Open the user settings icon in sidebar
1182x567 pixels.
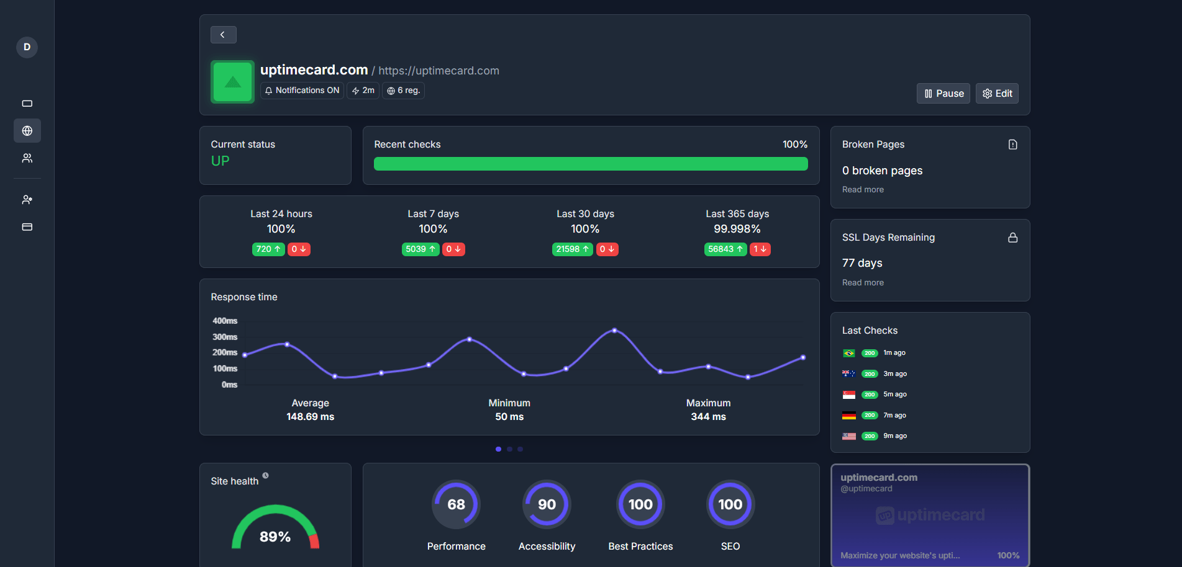[27, 200]
